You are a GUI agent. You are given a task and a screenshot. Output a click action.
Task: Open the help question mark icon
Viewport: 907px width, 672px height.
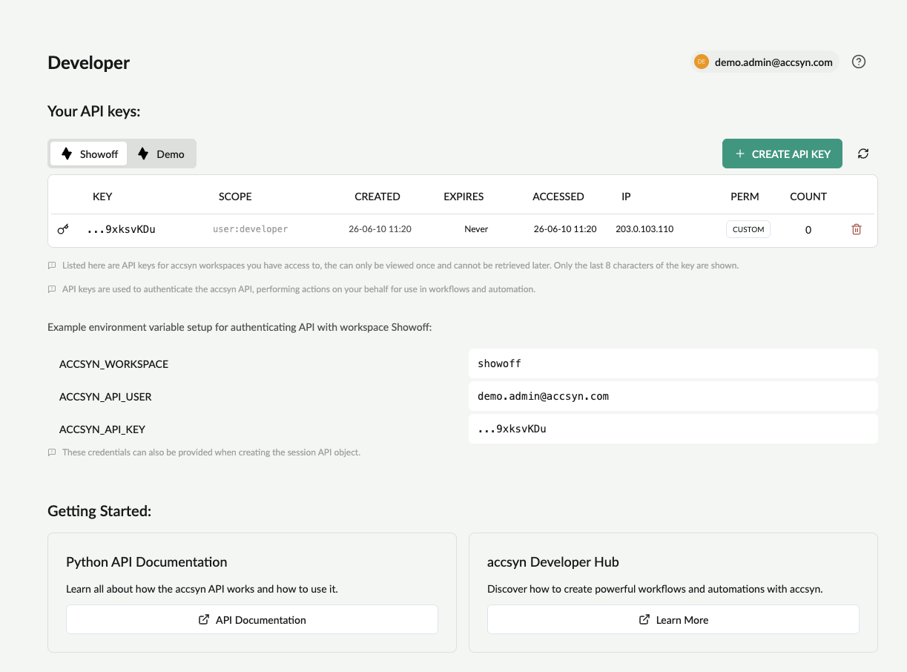(859, 62)
